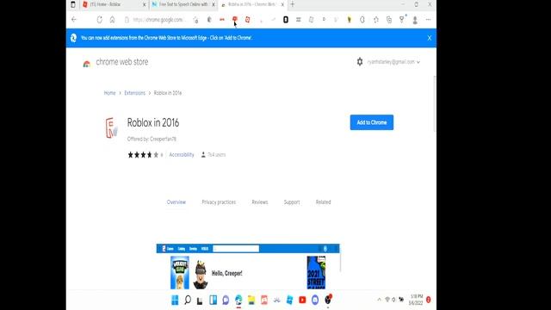
Task: Click the Add to Chrome button
Action: point(372,122)
